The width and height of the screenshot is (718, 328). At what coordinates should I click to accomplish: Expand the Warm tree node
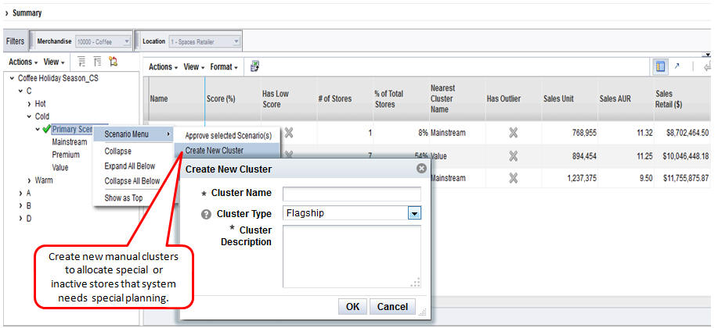click(x=29, y=180)
